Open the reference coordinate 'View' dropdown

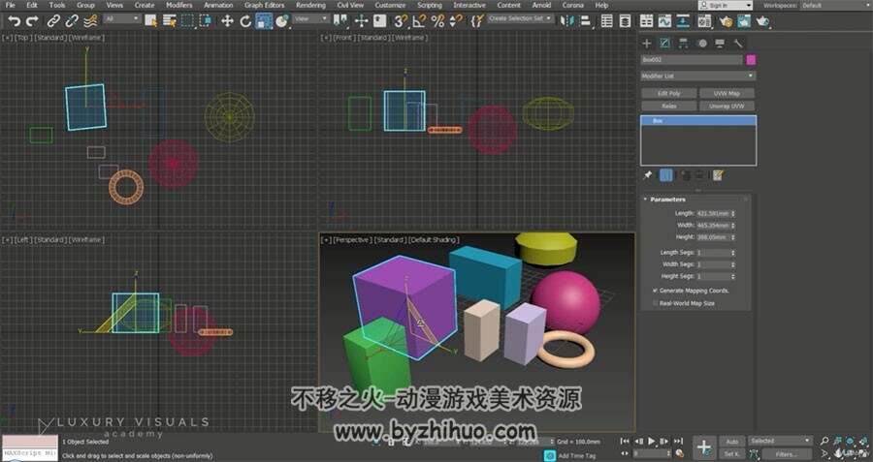pos(311,19)
